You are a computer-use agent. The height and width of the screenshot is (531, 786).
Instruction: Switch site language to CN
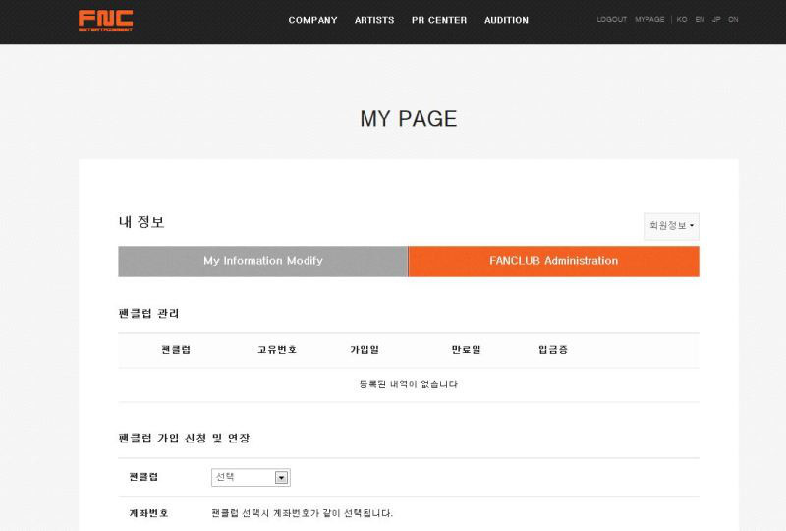click(733, 20)
